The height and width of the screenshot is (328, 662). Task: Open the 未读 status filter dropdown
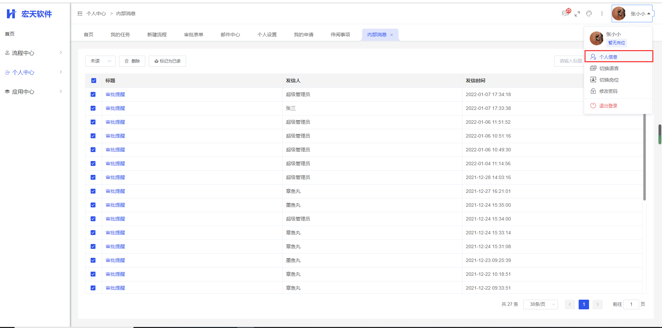point(100,61)
